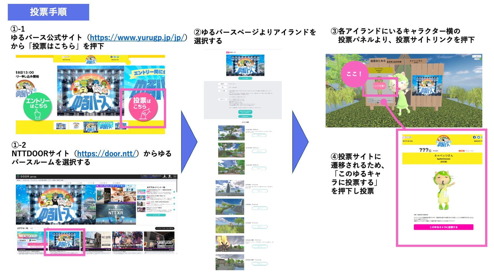Select the stone monument island thumbnail
The width and height of the screenshot is (494, 277).
point(230,188)
